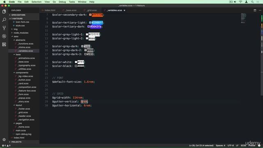Open color picker for #ff7730 swatch

pos(90,15)
